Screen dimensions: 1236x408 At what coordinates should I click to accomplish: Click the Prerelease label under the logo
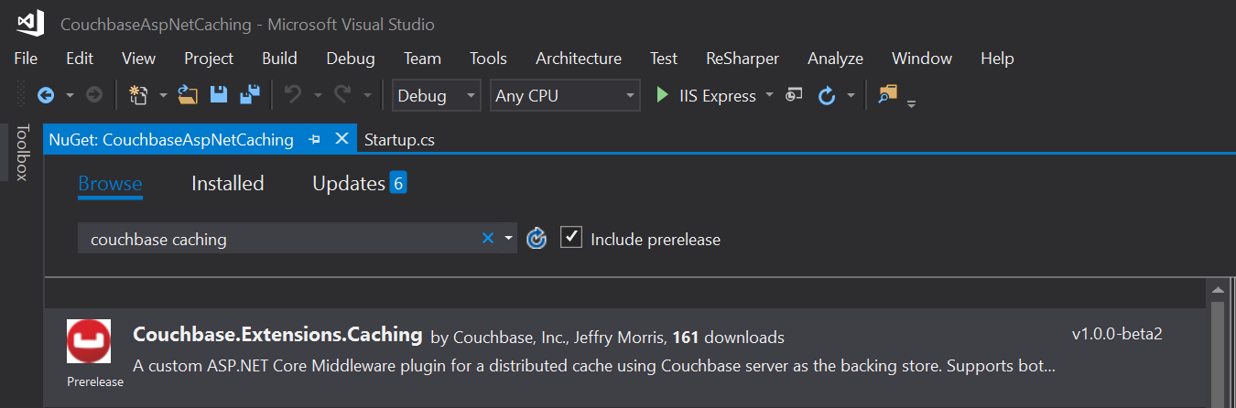point(95,382)
